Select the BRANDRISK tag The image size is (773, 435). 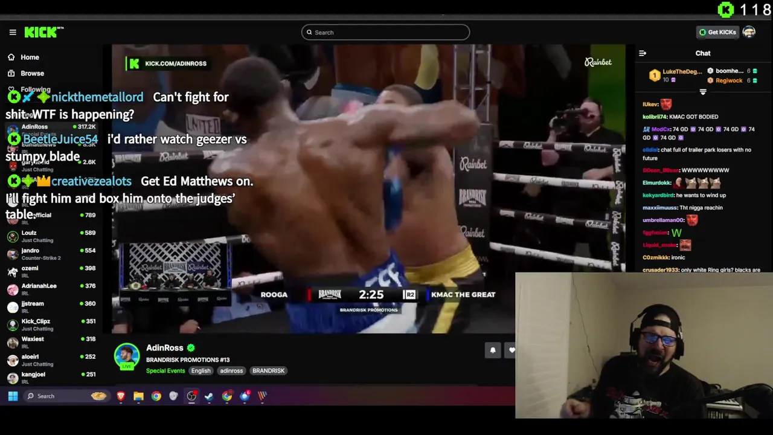[x=268, y=371]
